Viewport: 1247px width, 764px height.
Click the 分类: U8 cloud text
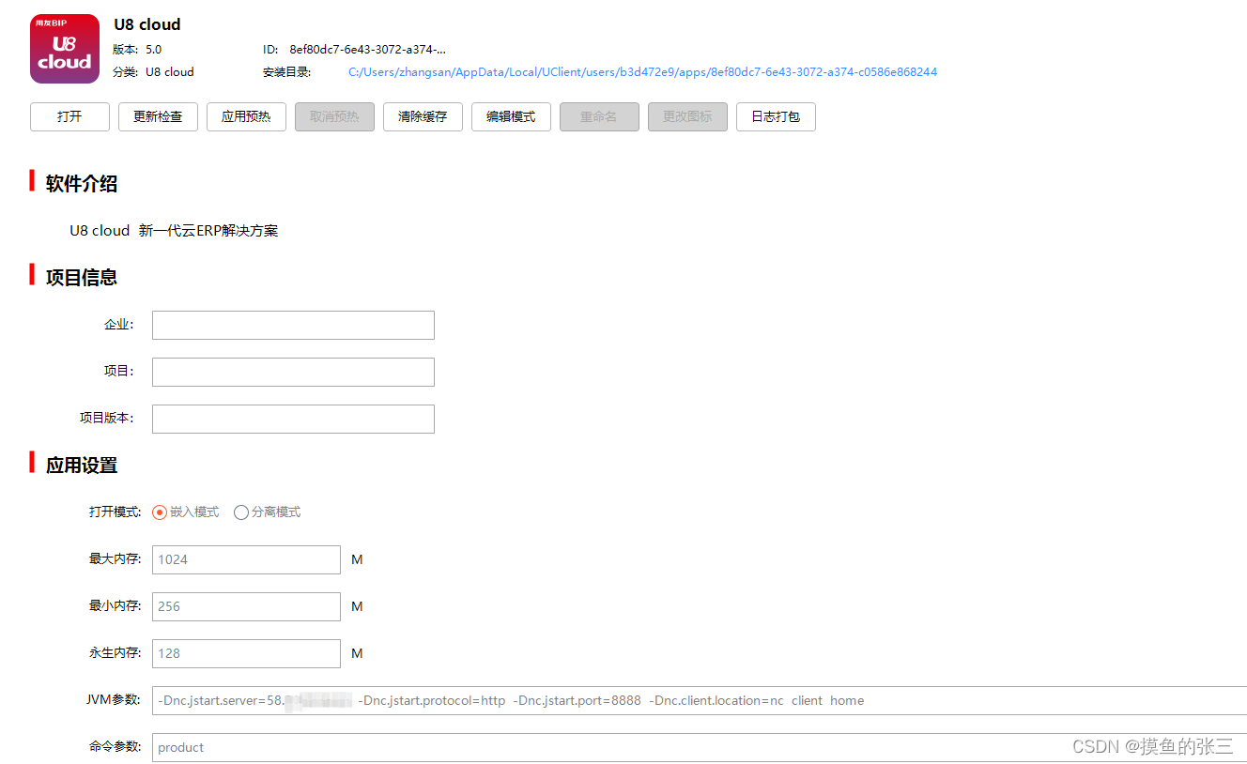[153, 72]
